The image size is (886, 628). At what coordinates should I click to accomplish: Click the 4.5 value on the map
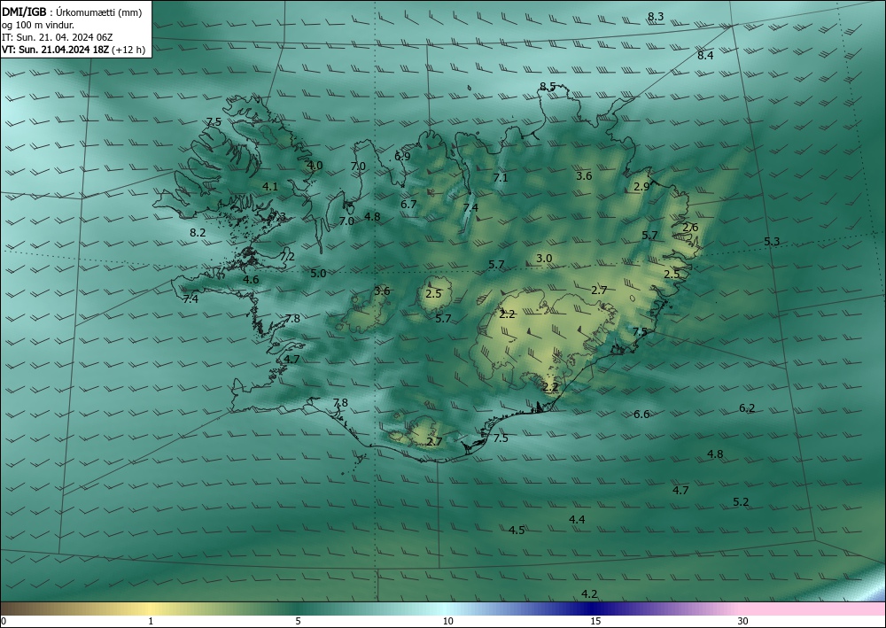click(x=517, y=531)
